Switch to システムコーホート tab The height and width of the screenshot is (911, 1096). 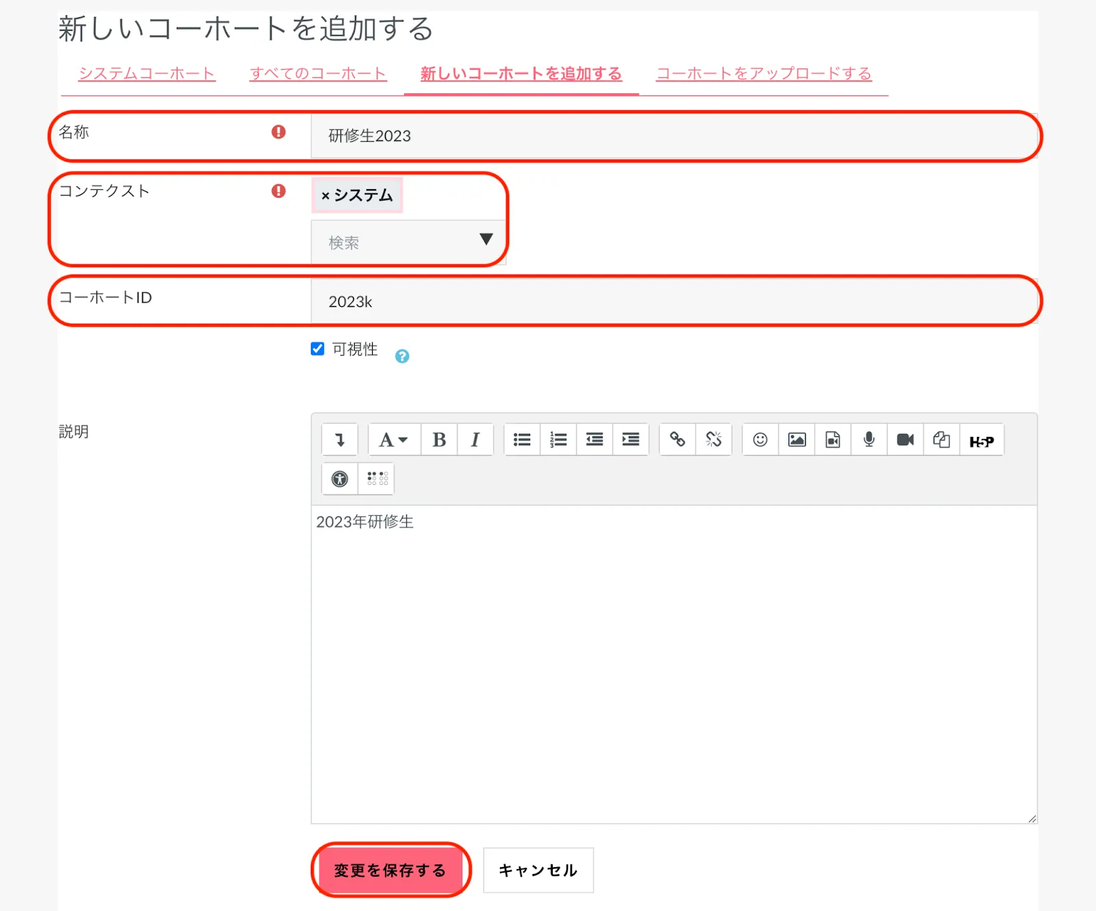click(147, 74)
